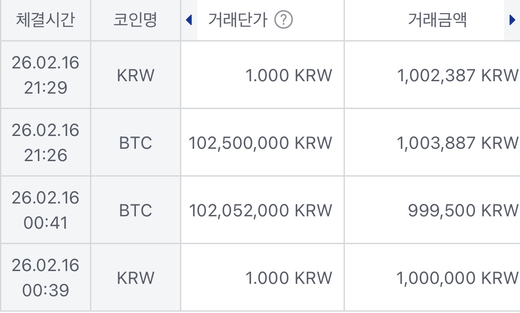The image size is (520, 313).
Task: Select KRW coin name in 21:29 row
Action: point(135,75)
